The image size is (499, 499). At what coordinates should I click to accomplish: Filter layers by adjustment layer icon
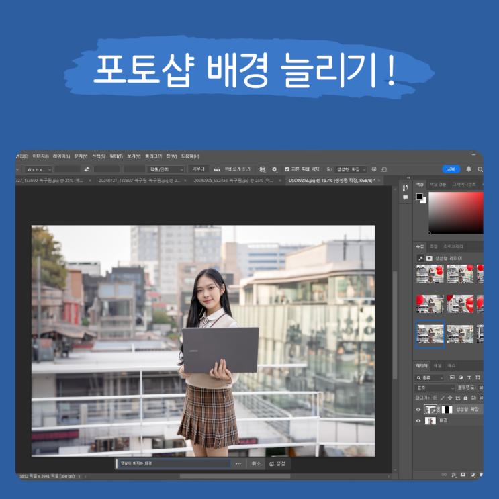[461, 377]
